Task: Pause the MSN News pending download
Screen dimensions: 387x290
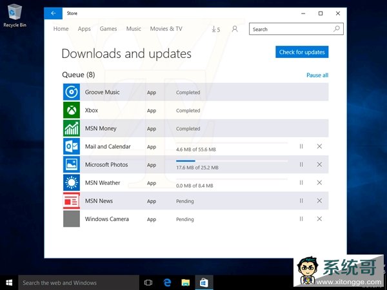Action: click(301, 200)
